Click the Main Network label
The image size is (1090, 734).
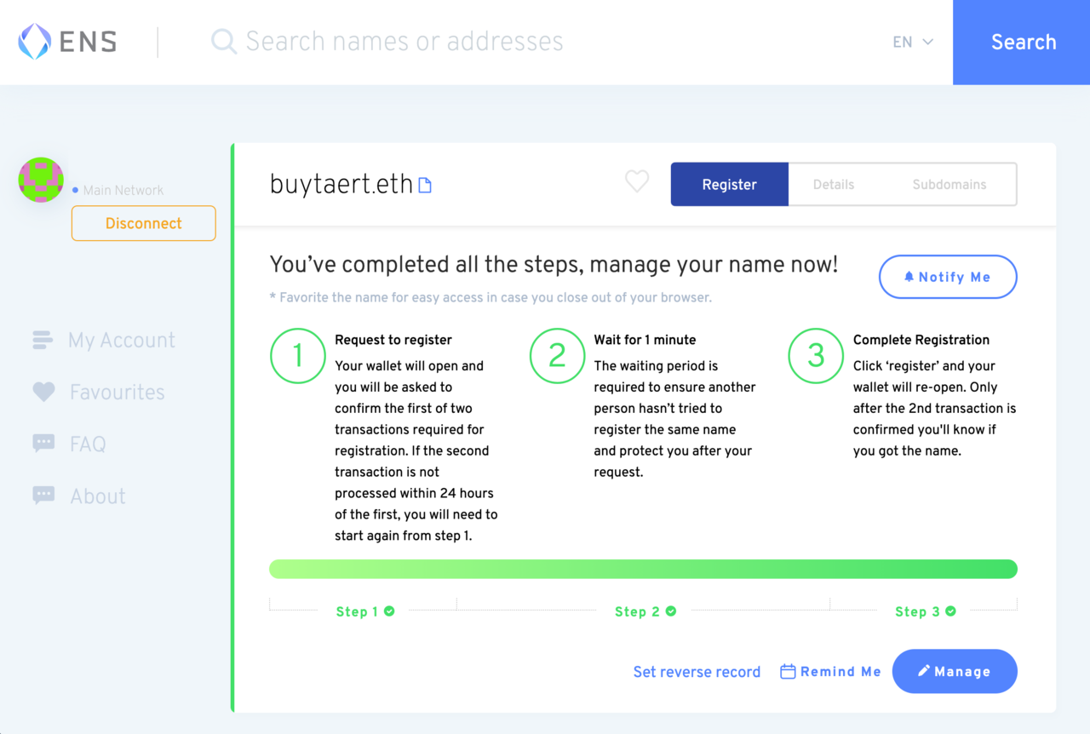tap(123, 191)
